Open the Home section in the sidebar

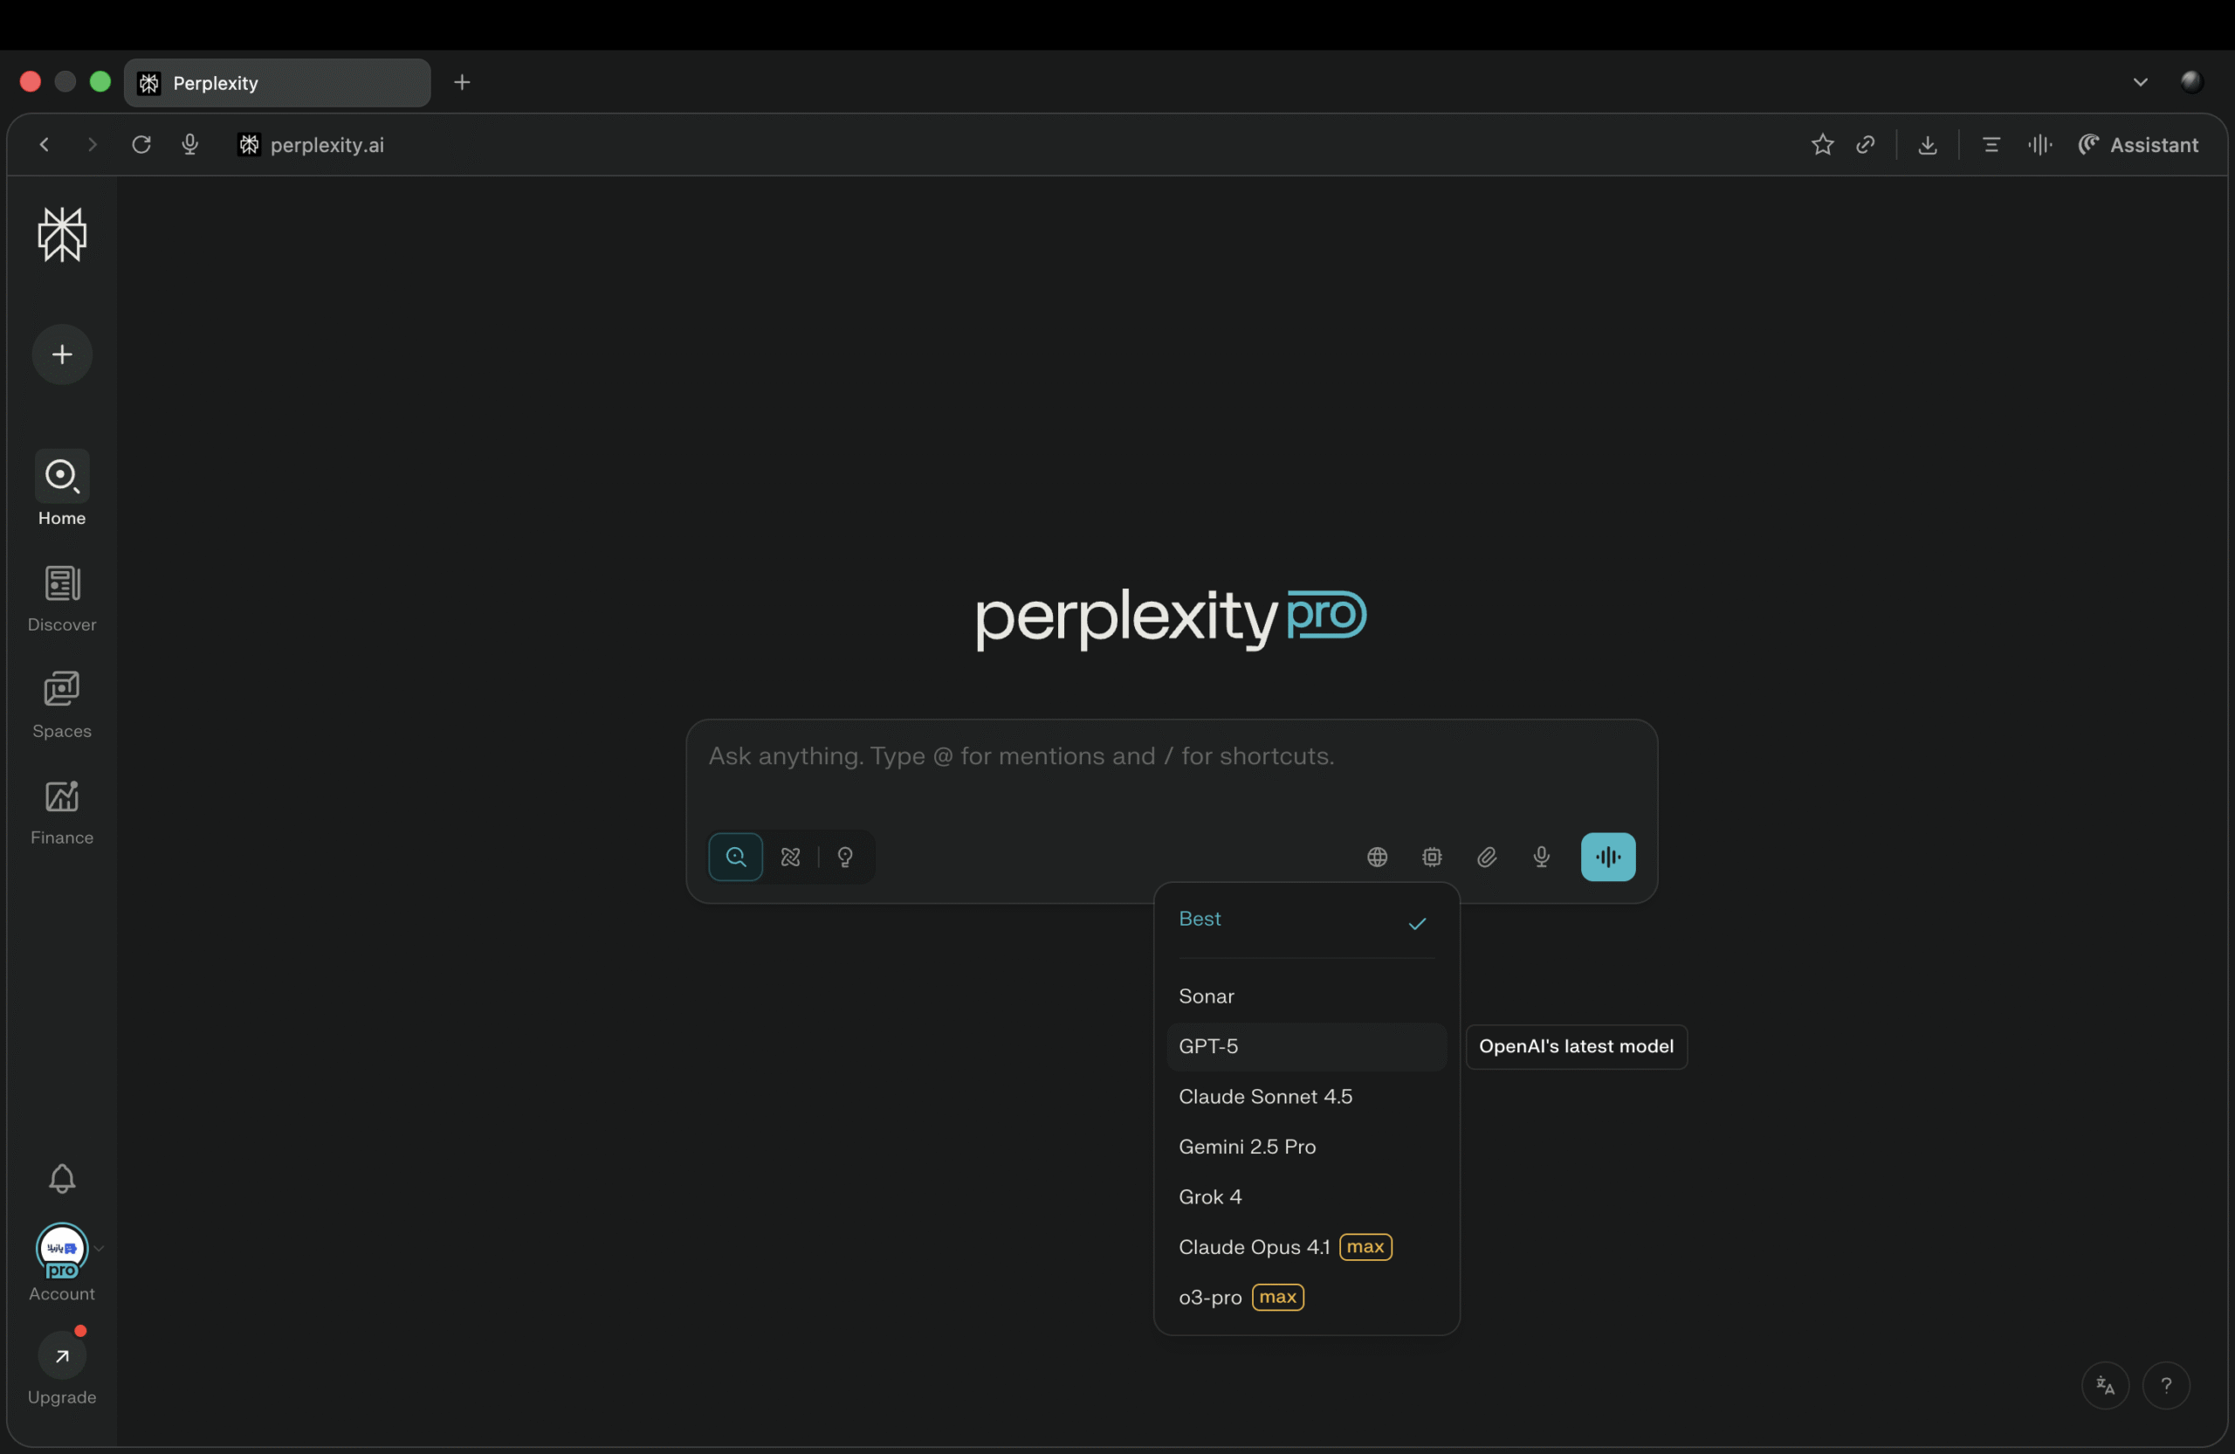(x=61, y=488)
